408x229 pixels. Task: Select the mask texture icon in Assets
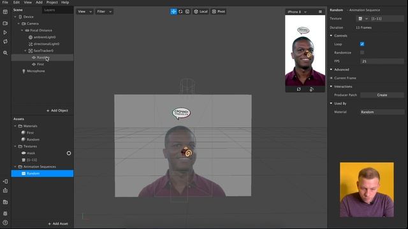pos(24,153)
